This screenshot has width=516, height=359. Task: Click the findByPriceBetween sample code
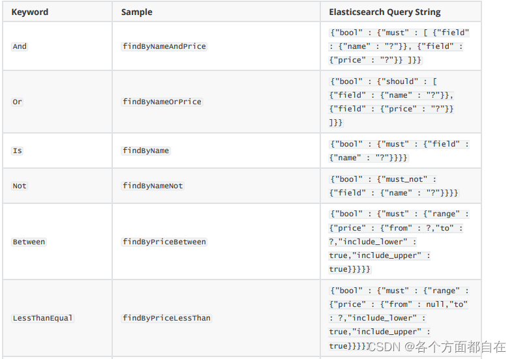[x=164, y=242]
